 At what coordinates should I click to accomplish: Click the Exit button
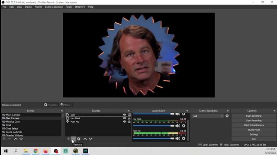click(x=254, y=139)
